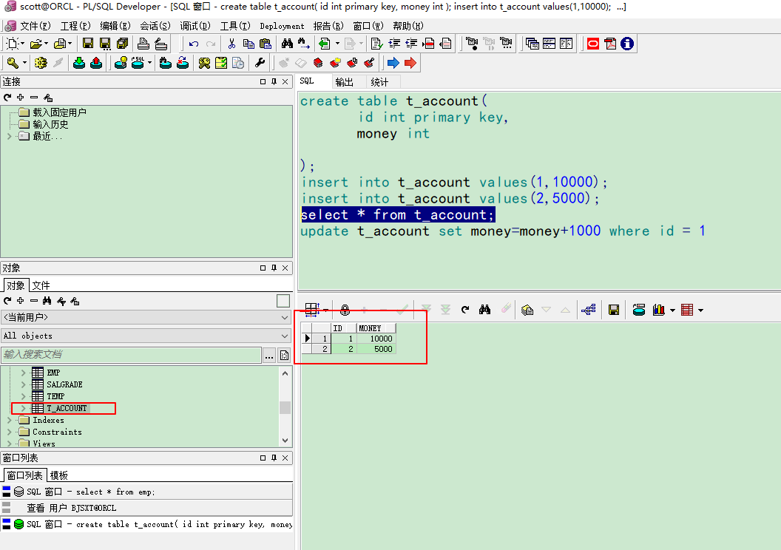Click the Save All stacked floppies icon
This screenshot has height=550, width=781.
point(122,44)
